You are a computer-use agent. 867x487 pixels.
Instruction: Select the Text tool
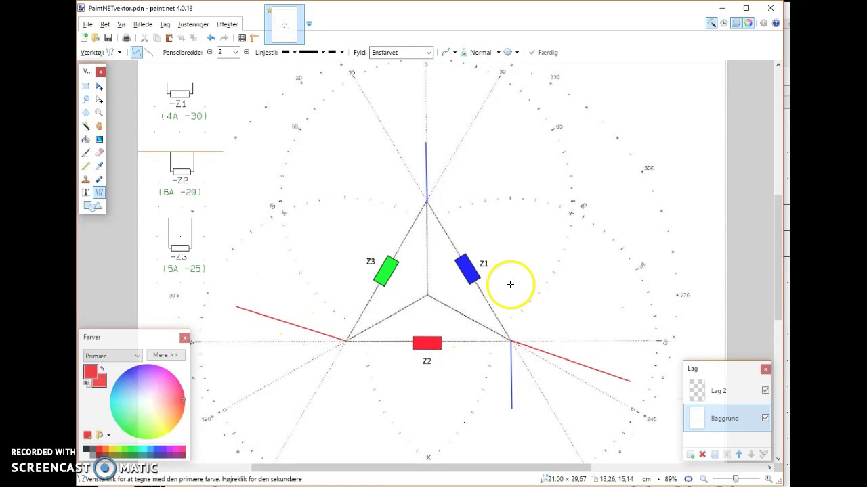point(86,193)
